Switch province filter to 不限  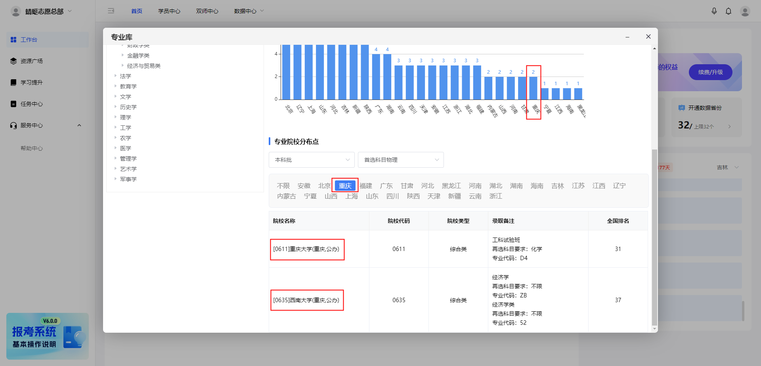click(283, 185)
